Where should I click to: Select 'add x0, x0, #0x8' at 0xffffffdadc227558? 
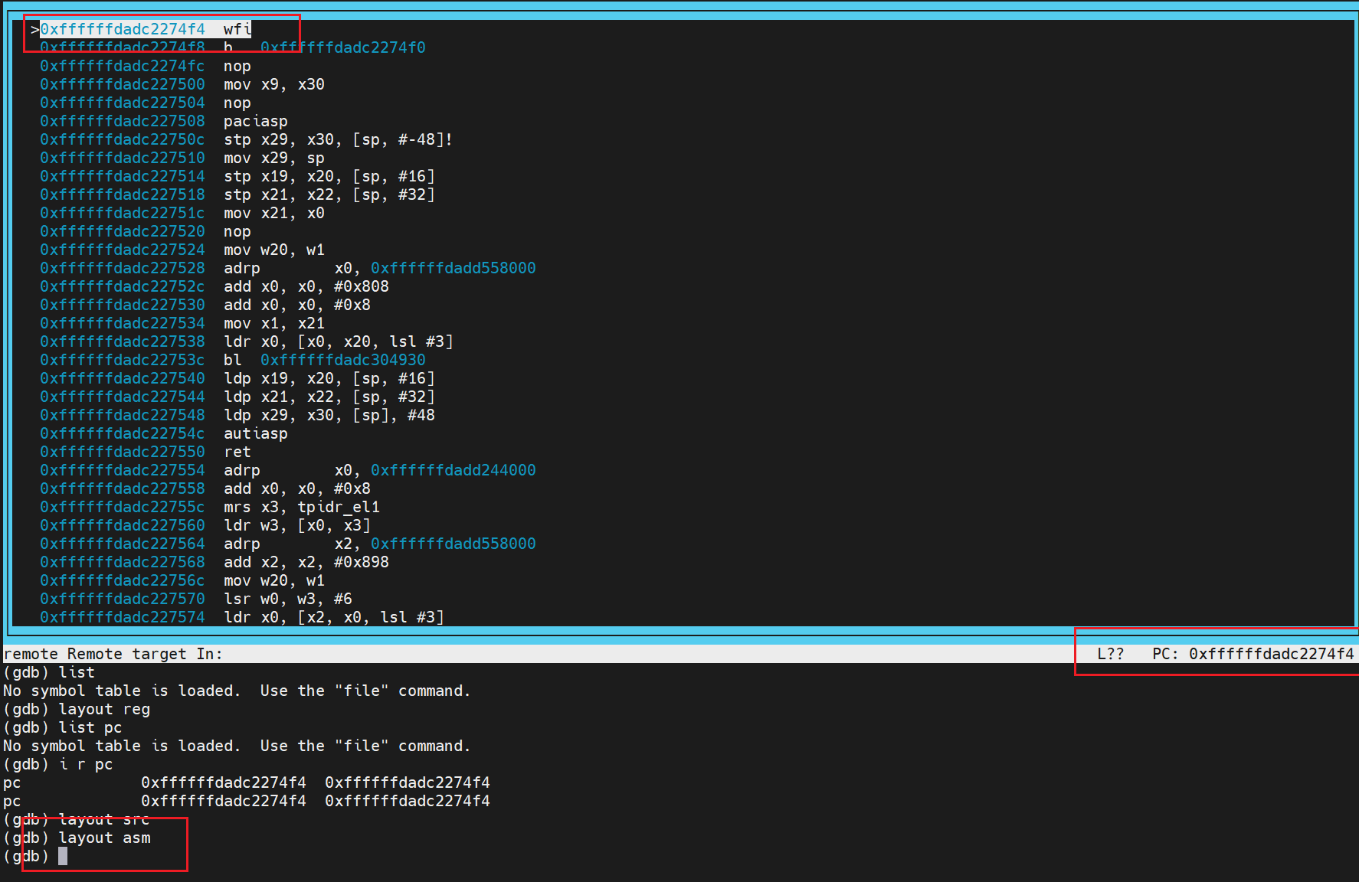[x=297, y=488]
